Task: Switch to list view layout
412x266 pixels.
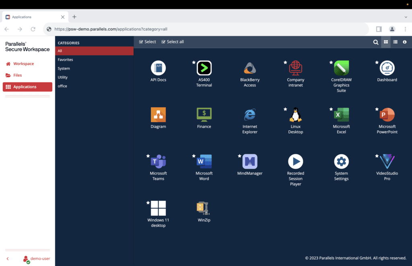Action: click(x=396, y=42)
